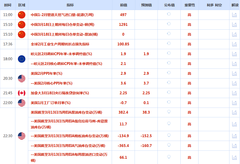Click the 解读 column header
Viewport: 240px width, 164px height.
click(x=235, y=5)
